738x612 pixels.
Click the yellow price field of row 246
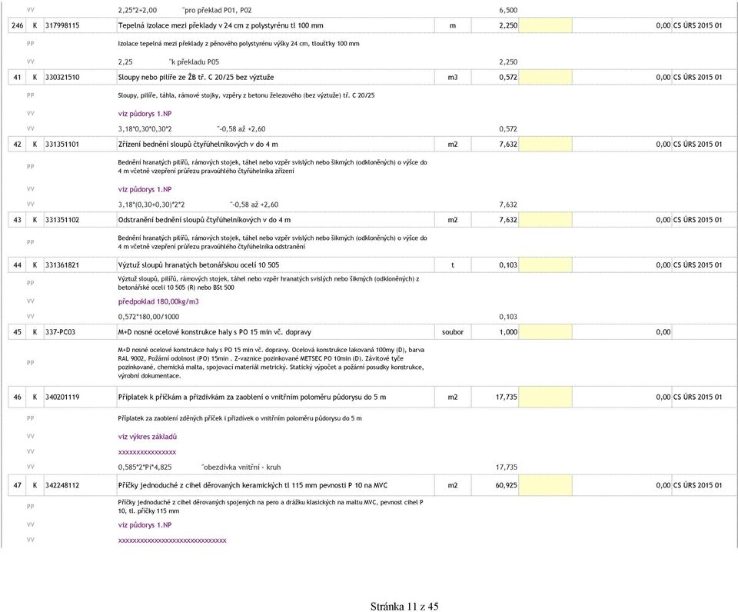tap(546, 25)
